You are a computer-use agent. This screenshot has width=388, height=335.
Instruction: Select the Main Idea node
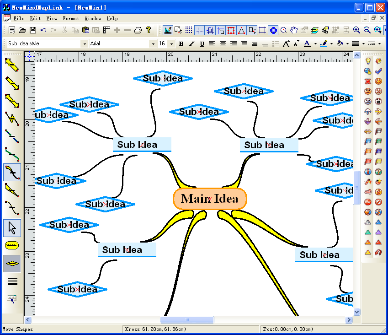click(210, 199)
